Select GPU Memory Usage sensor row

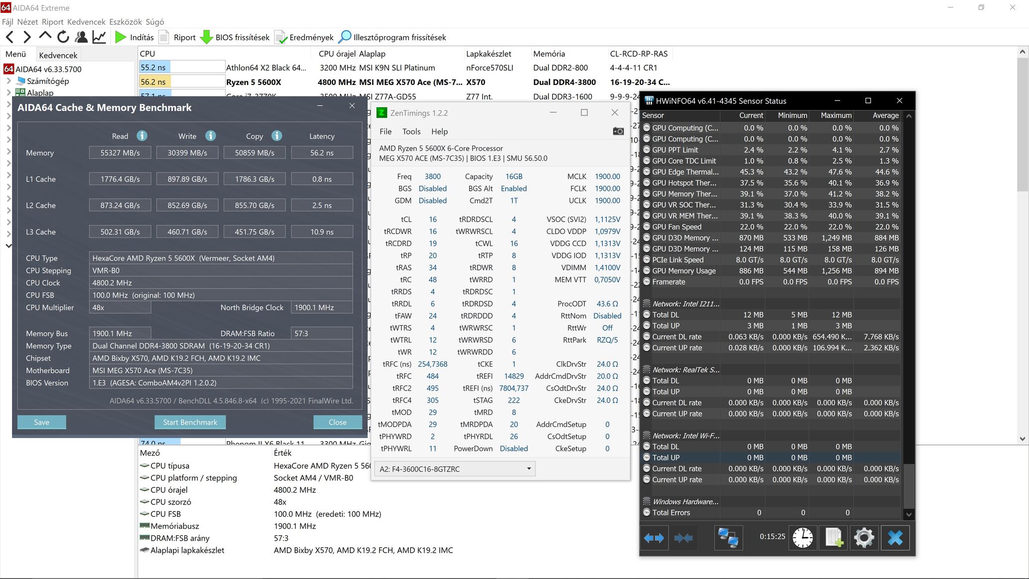[x=771, y=271]
